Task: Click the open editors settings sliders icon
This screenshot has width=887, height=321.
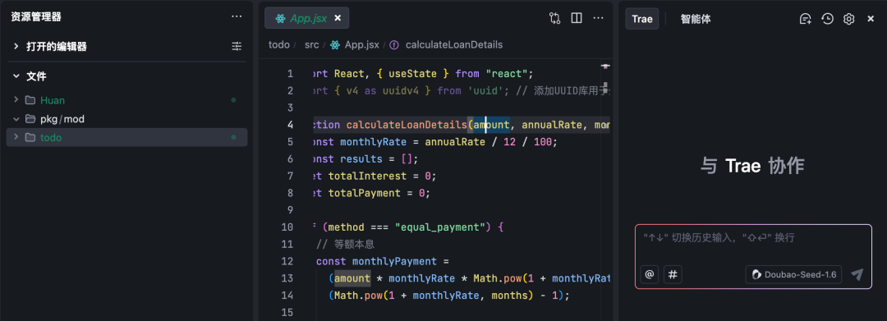Action: tap(237, 46)
